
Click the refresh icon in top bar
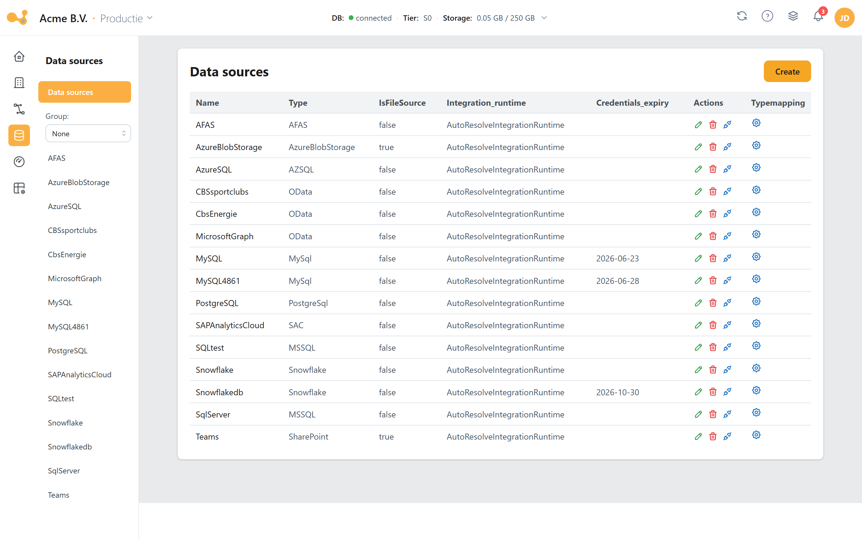pos(742,16)
